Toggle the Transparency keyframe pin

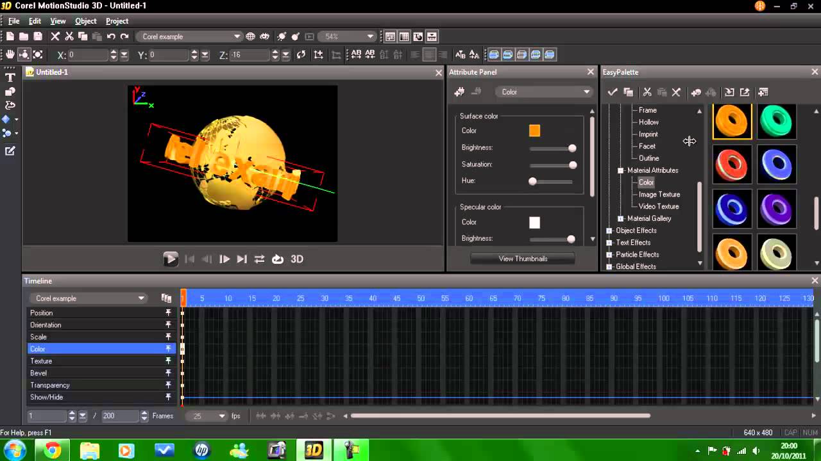click(x=168, y=385)
